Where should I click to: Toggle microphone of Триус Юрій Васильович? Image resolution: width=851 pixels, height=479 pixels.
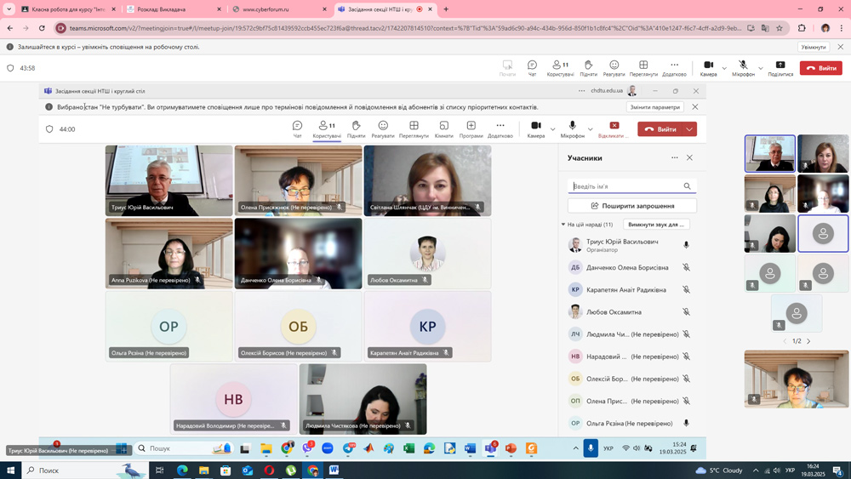click(x=686, y=245)
